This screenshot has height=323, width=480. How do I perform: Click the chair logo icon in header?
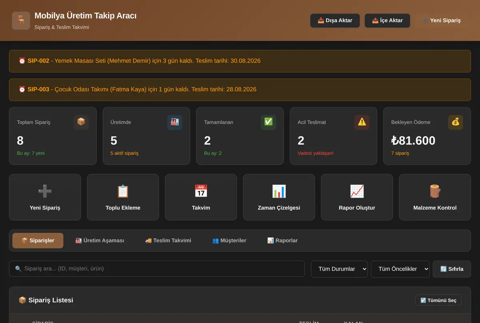coord(21,20)
